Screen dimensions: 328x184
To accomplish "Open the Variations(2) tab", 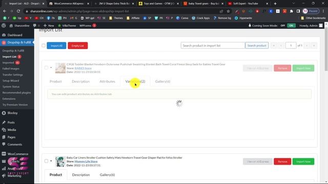I will (x=135, y=81).
